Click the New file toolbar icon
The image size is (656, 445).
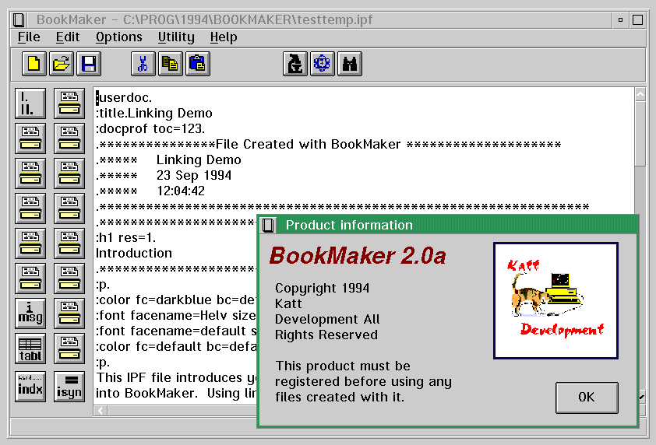click(34, 64)
